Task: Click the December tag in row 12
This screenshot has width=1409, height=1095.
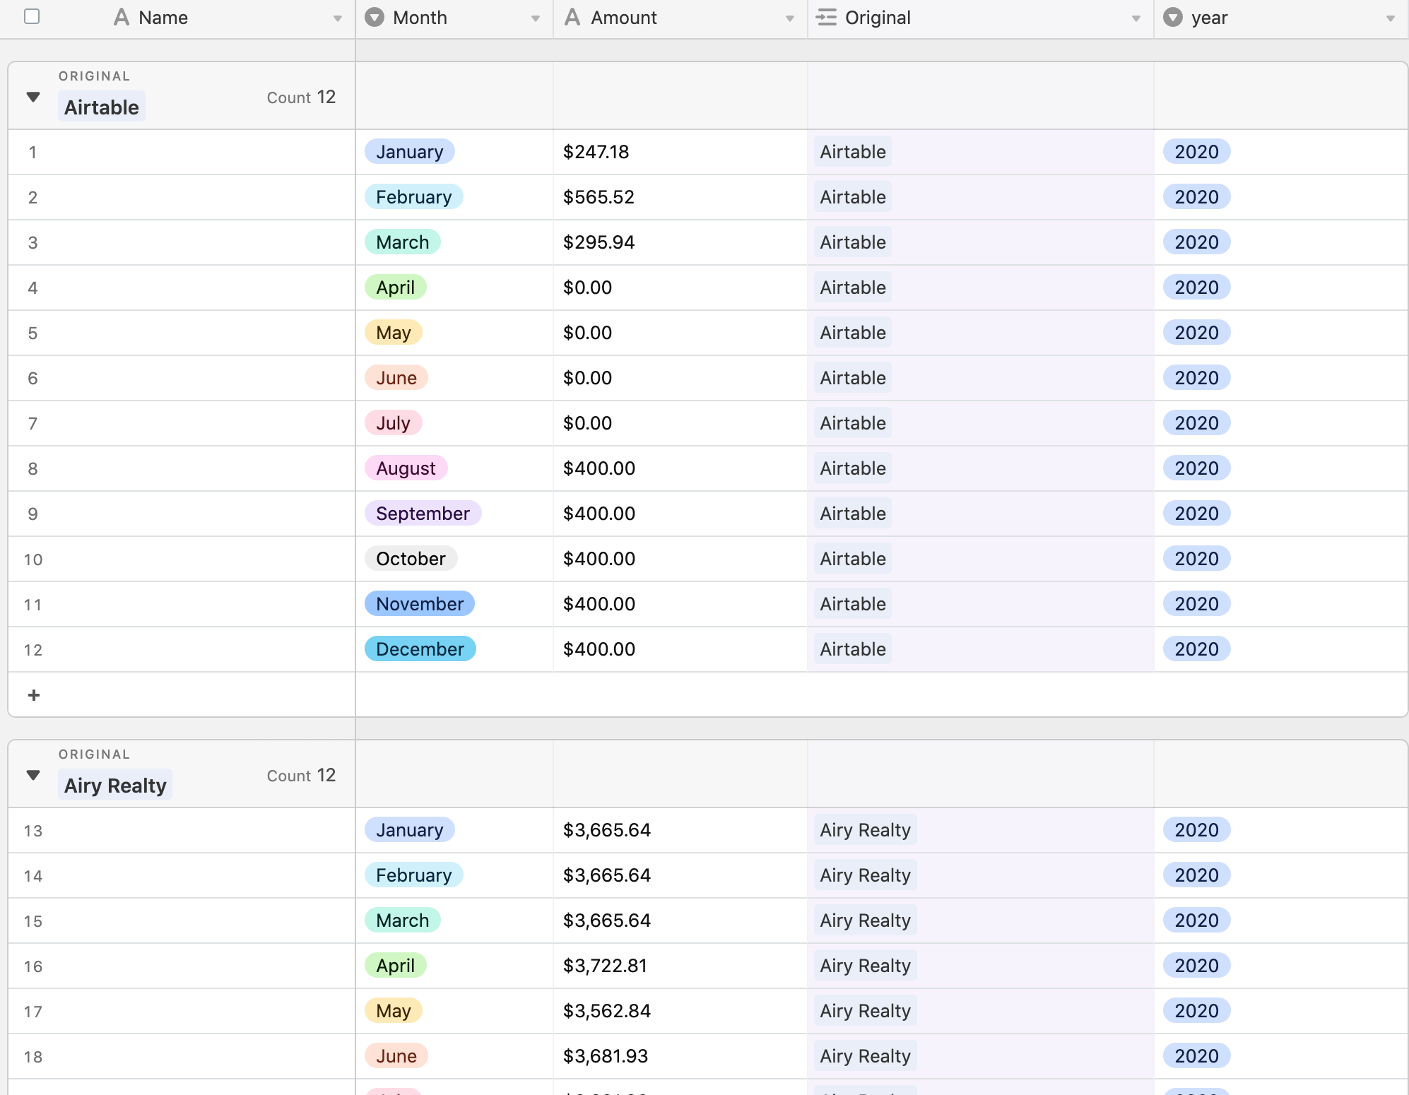Action: (x=420, y=649)
